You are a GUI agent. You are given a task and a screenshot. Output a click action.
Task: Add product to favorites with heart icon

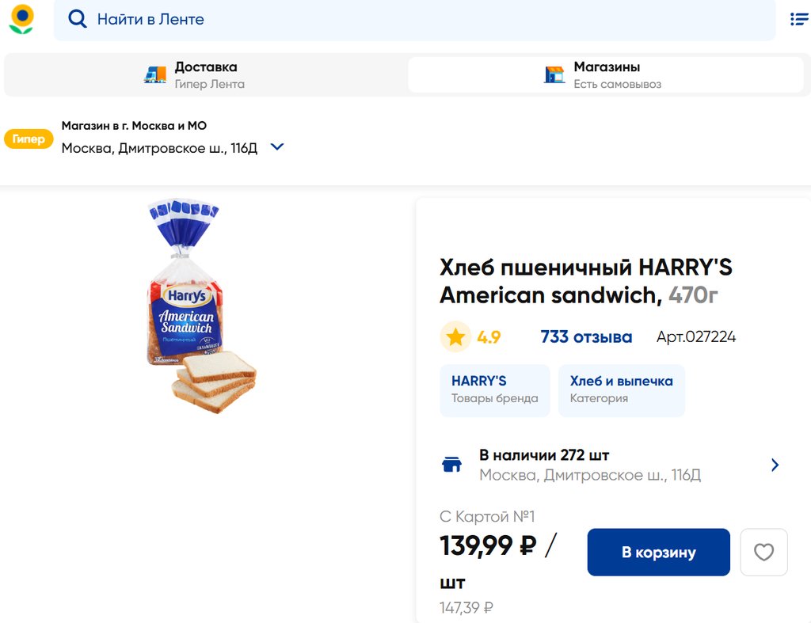(763, 552)
